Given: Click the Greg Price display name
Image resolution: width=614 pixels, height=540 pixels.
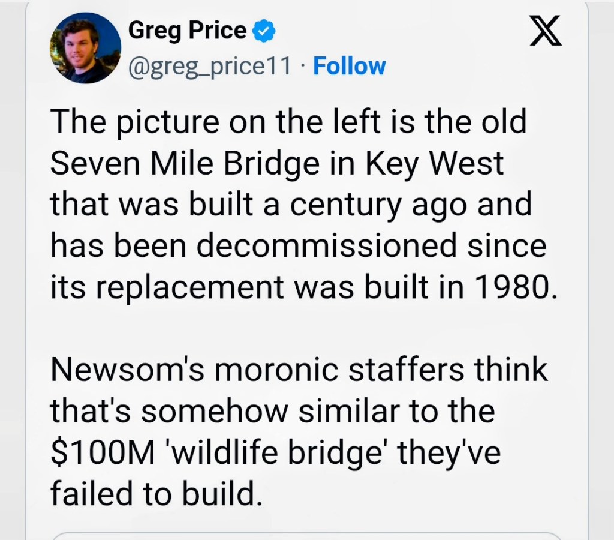Looking at the screenshot, I should click(188, 30).
